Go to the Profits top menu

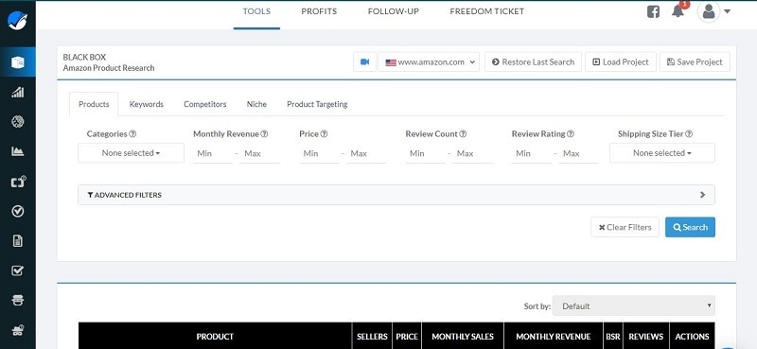(319, 11)
